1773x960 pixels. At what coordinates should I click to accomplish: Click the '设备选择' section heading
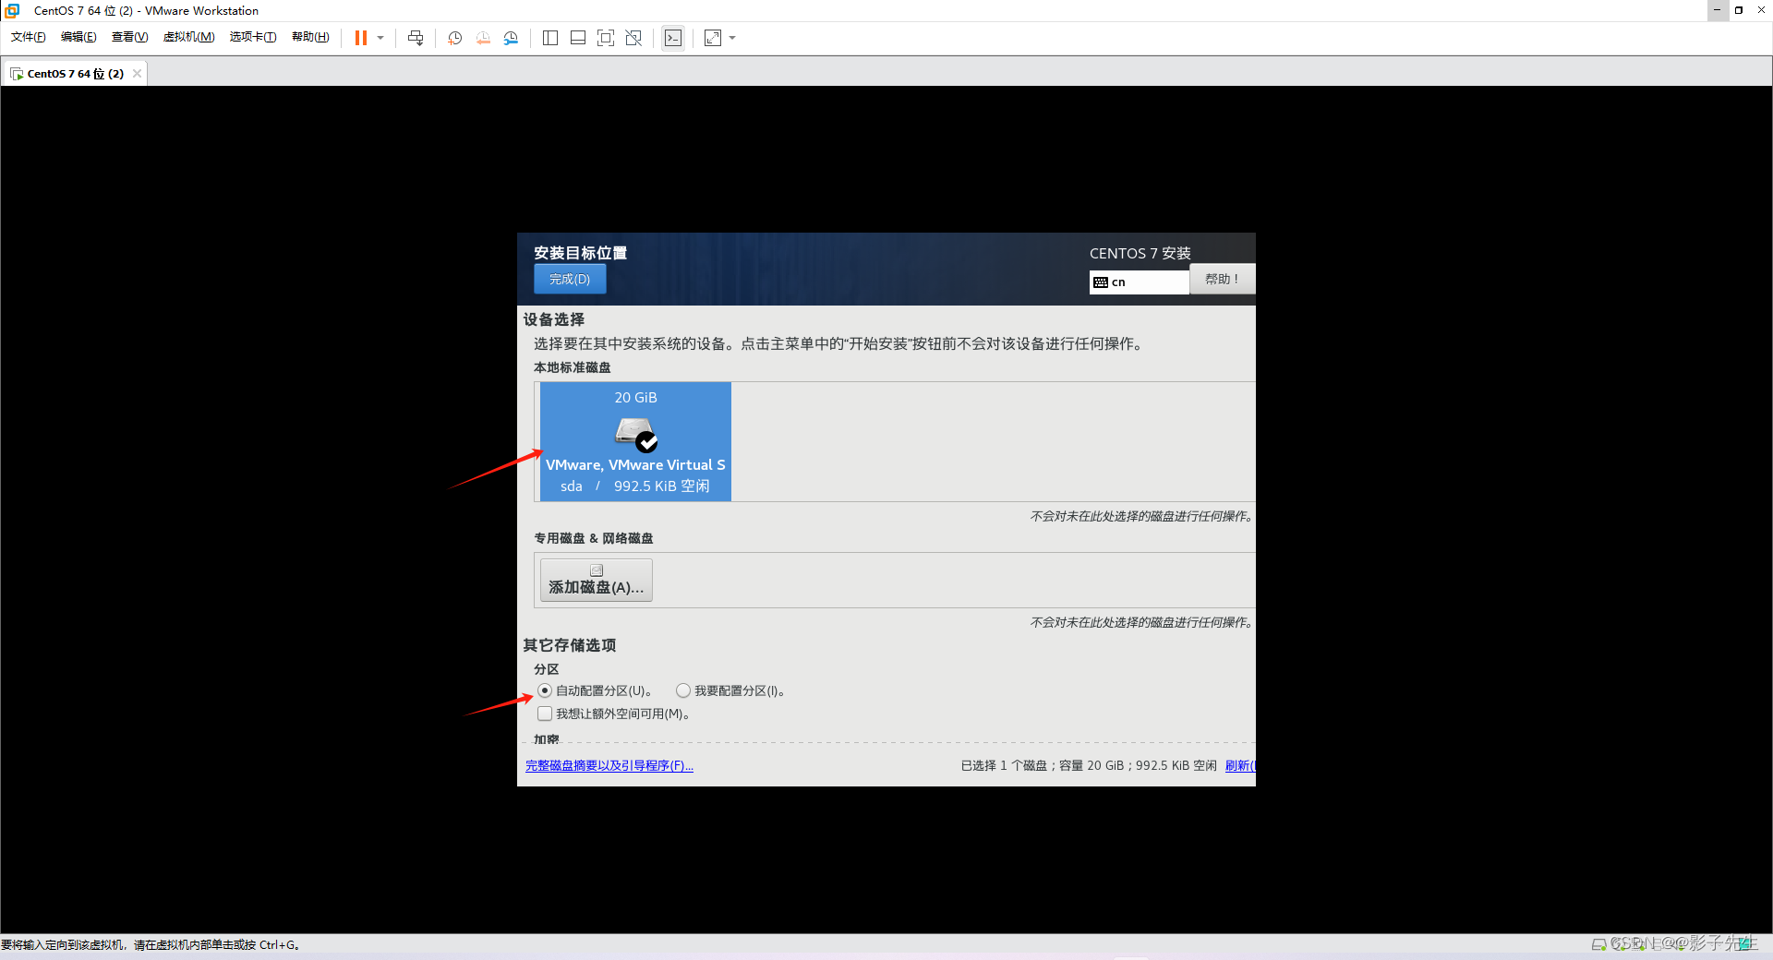(554, 319)
